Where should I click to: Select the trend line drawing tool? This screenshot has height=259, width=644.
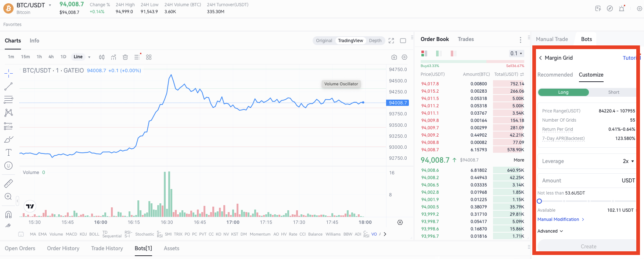(8, 86)
